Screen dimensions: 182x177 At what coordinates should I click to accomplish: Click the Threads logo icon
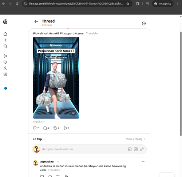click(5, 22)
